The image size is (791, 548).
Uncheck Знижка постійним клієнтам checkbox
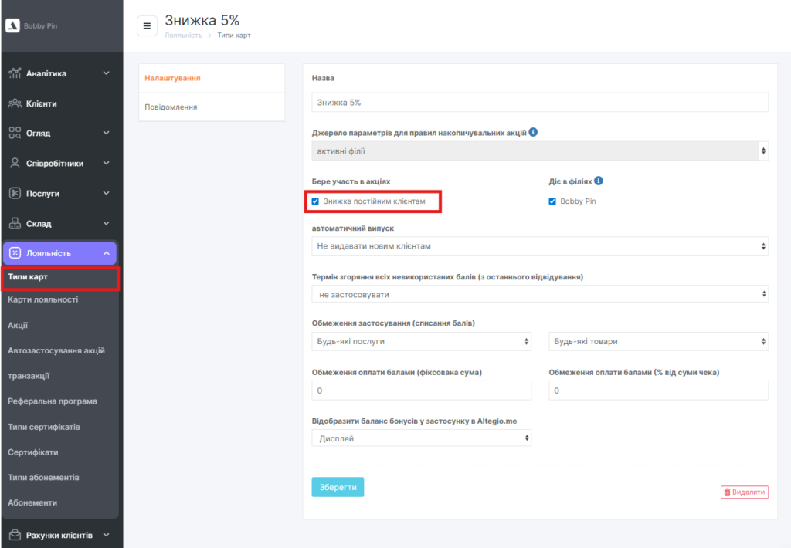point(315,201)
